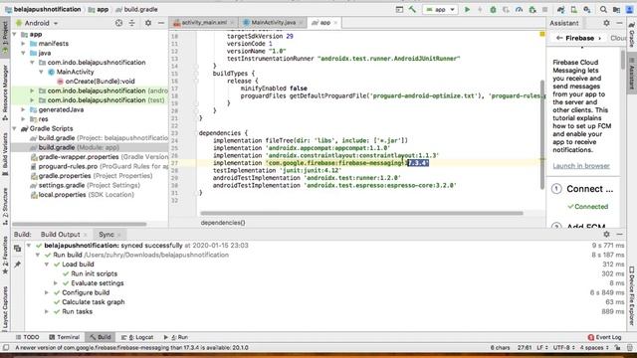637x358 pixels.
Task: Click the pin icon in Build panel
Action: pos(18,265)
